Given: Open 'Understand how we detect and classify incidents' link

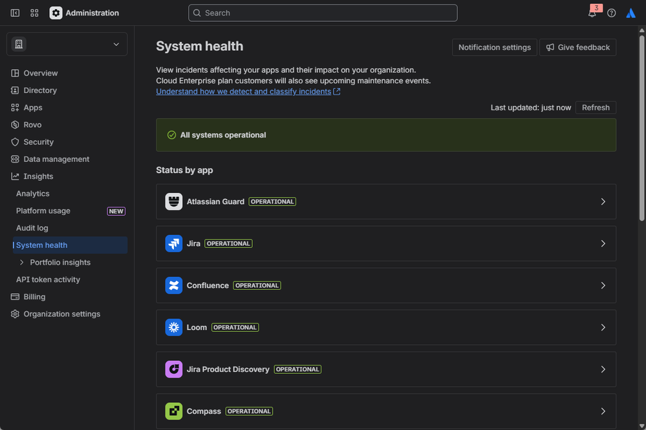Looking at the screenshot, I should point(244,91).
